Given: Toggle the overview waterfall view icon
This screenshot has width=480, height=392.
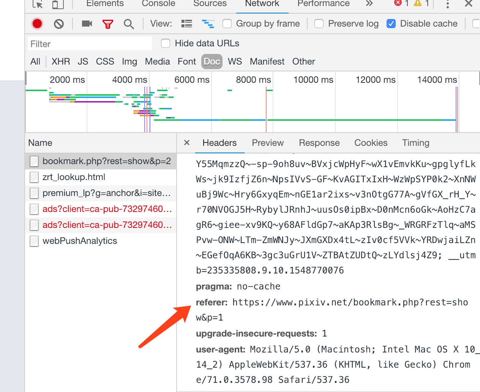Looking at the screenshot, I should [208, 24].
